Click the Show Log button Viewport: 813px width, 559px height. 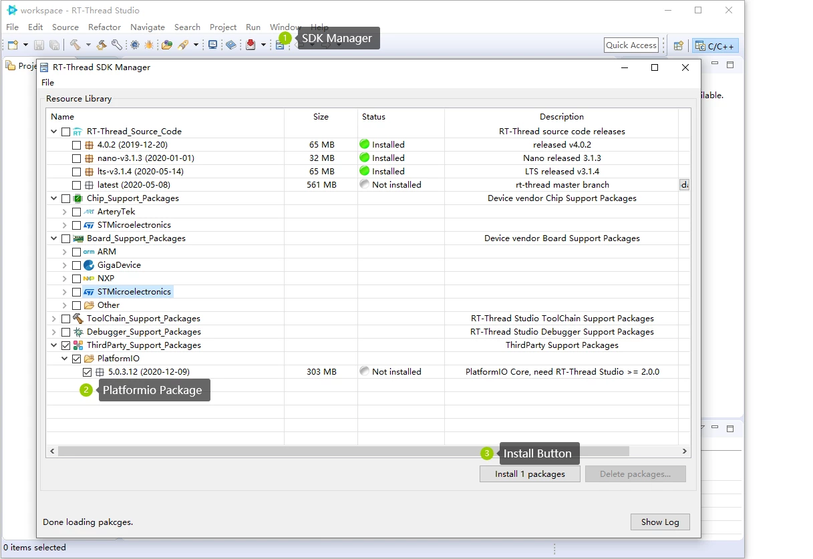(x=660, y=522)
